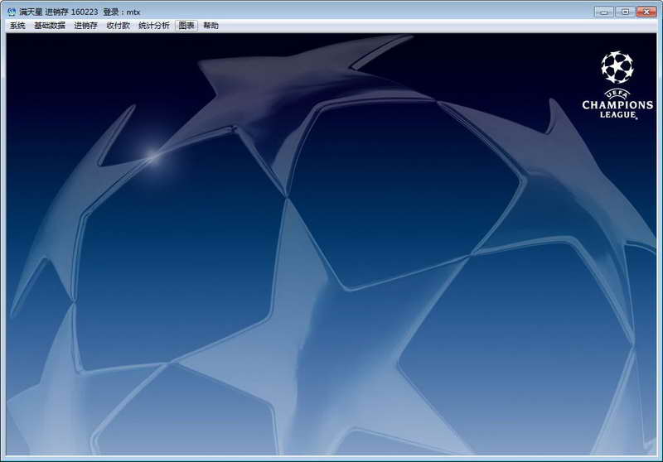Click the application icon in title bar
Viewport: 663px width, 462px height.
point(12,12)
